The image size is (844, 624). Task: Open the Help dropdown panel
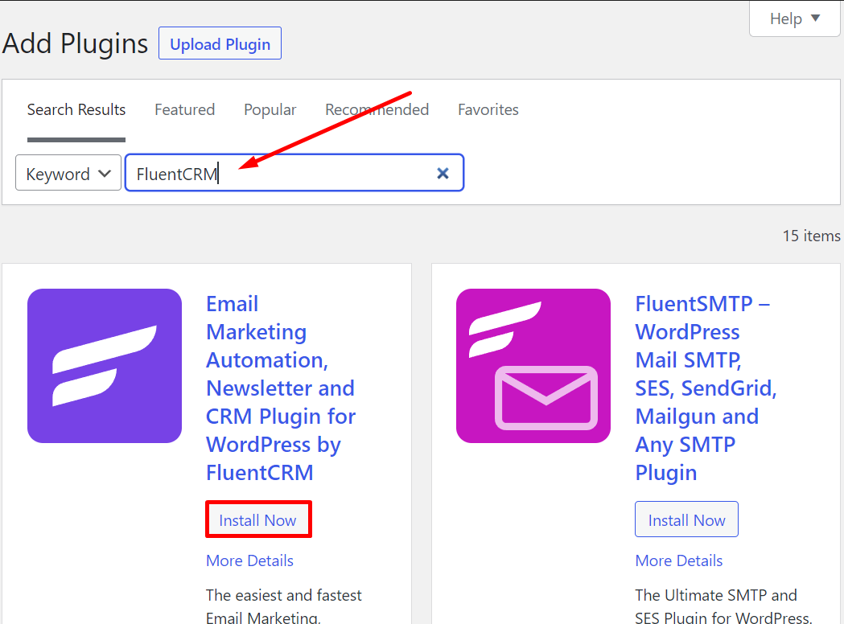click(794, 18)
